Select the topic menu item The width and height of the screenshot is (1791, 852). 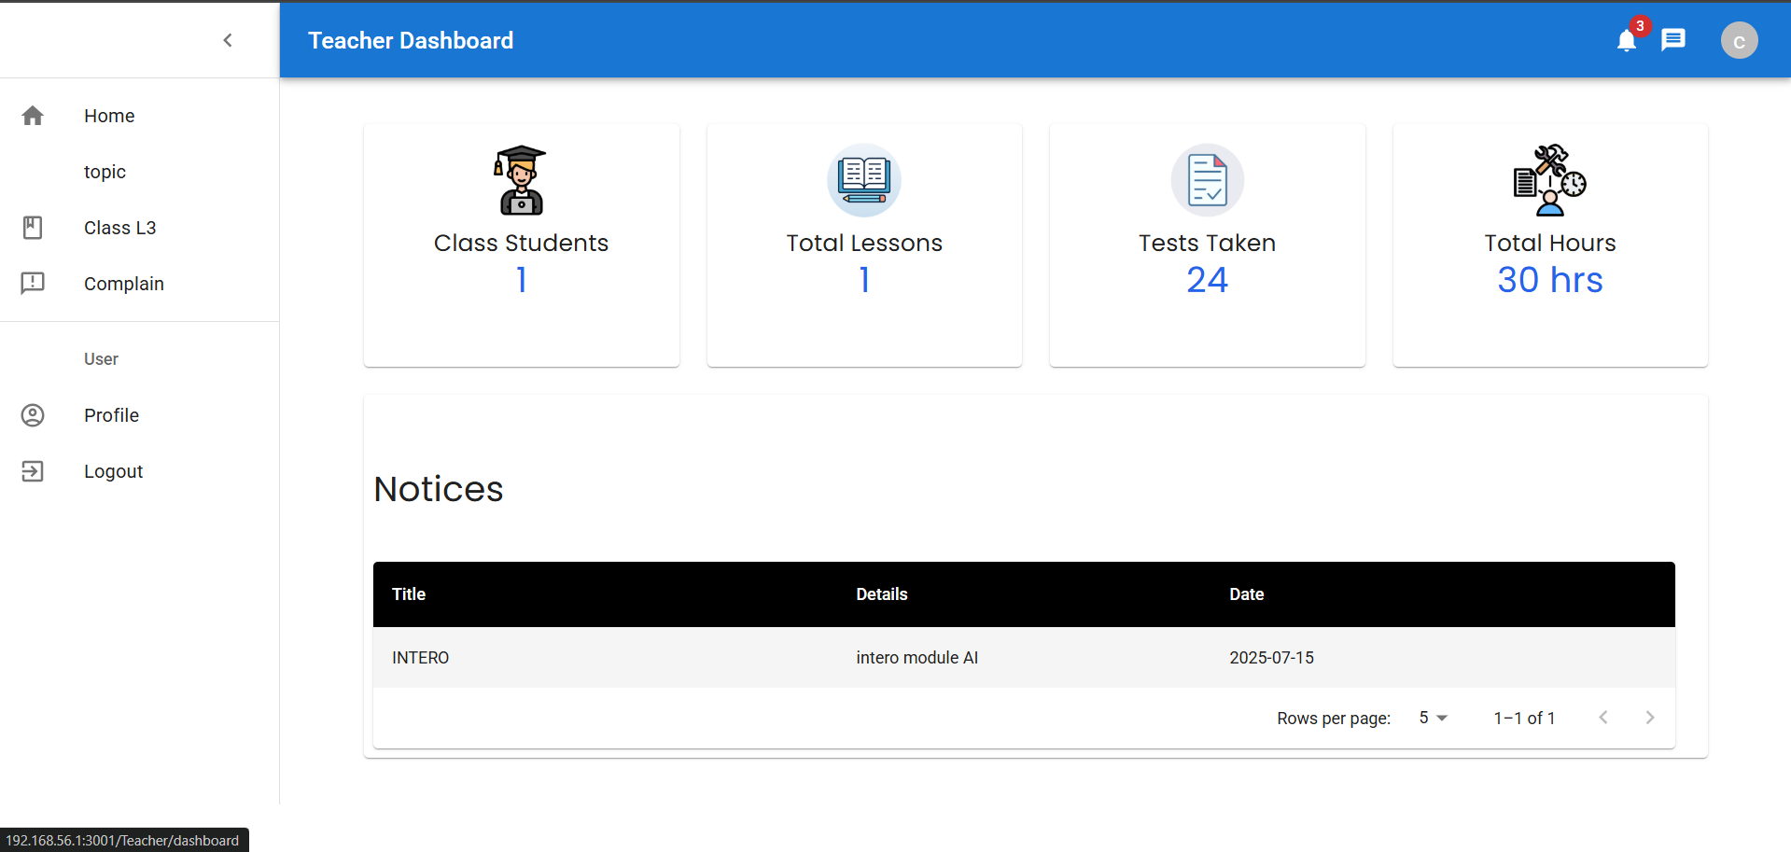point(105,172)
